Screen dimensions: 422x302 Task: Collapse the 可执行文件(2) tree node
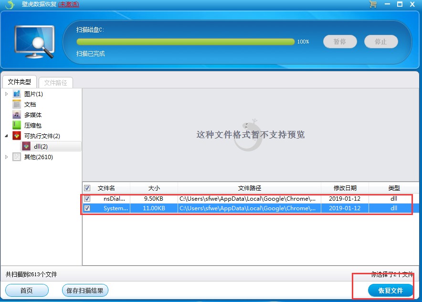(6, 136)
